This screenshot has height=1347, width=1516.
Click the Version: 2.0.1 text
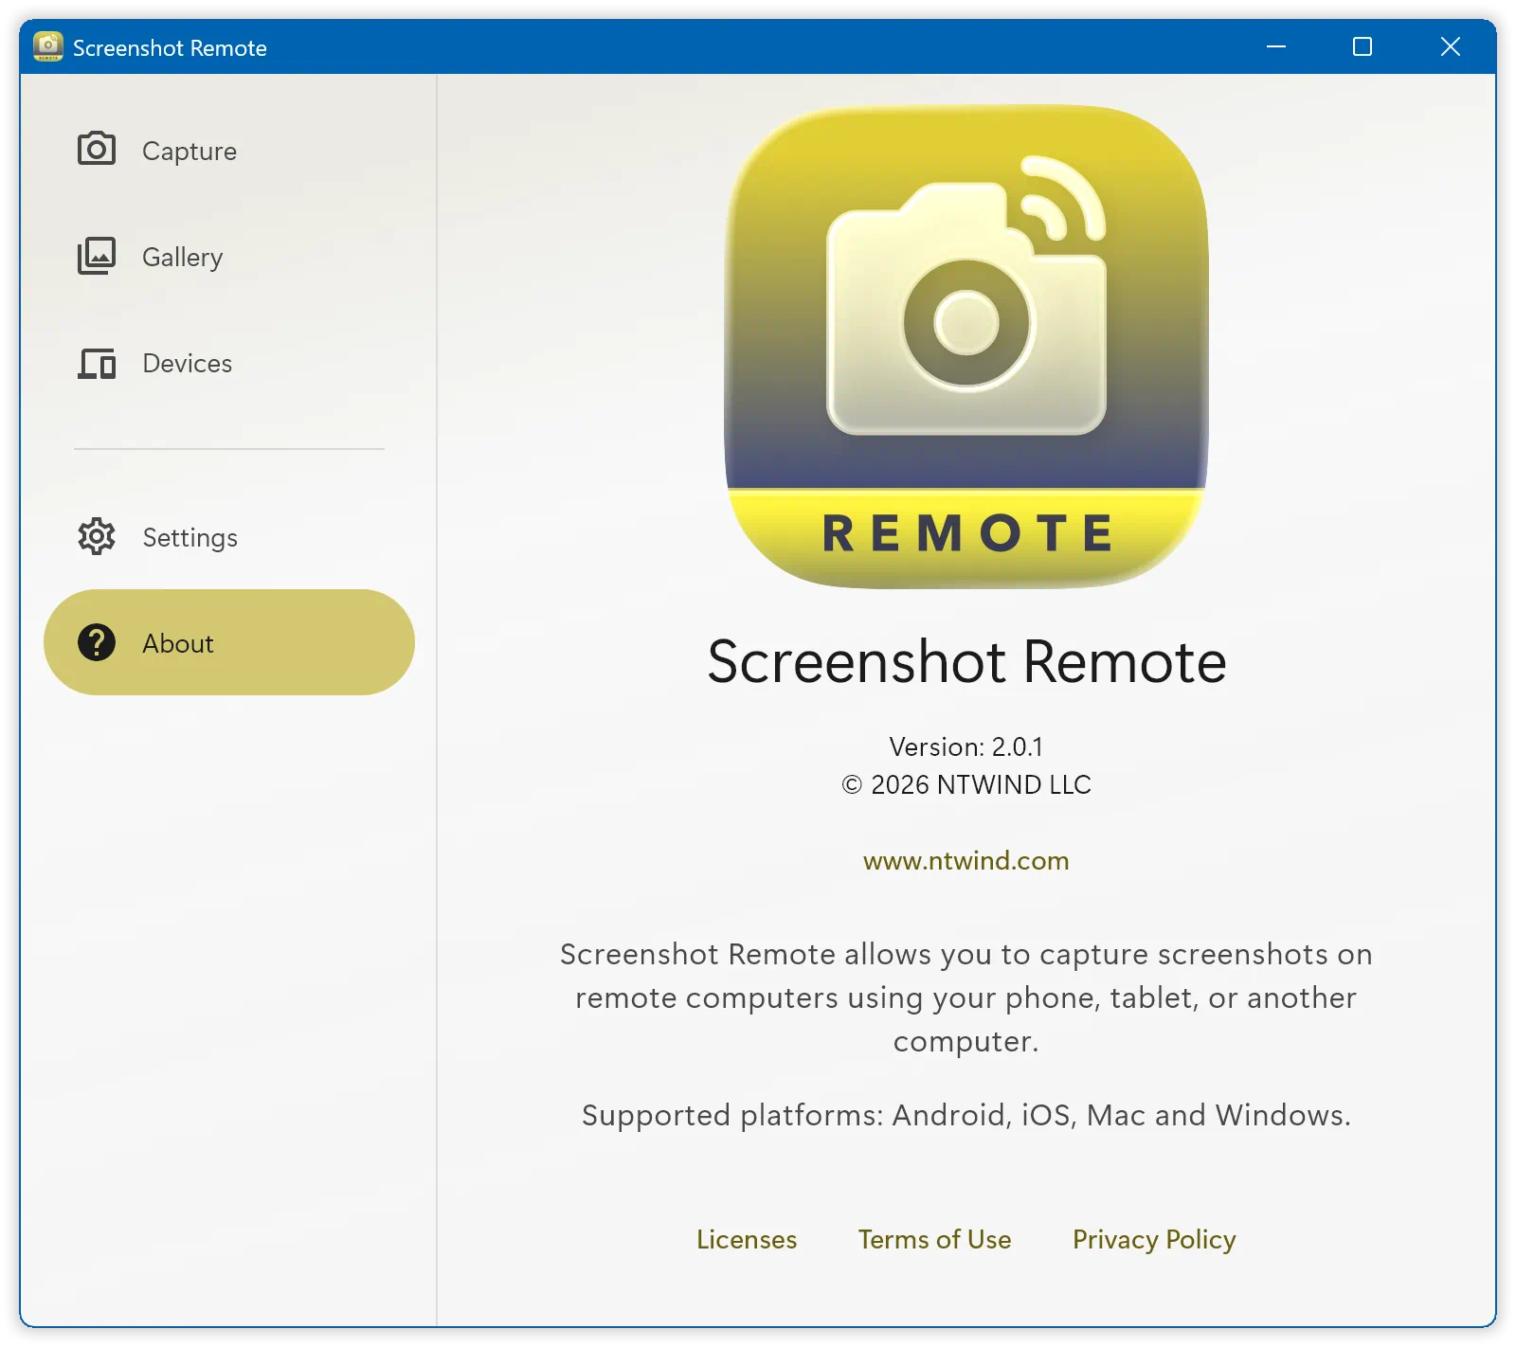(966, 746)
